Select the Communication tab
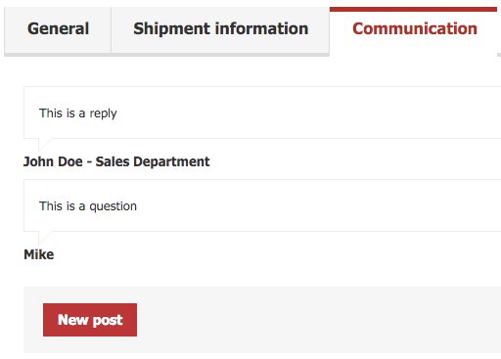Image resolution: width=501 pixels, height=359 pixels. click(415, 29)
